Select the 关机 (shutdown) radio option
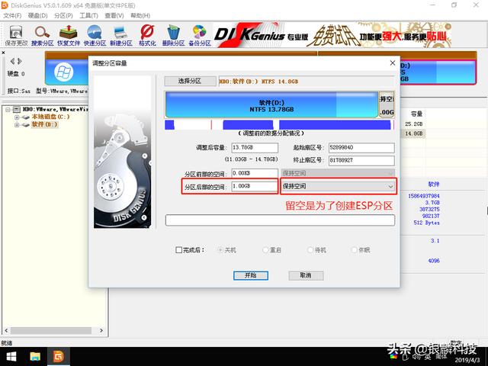The width and height of the screenshot is (488, 366). point(220,250)
